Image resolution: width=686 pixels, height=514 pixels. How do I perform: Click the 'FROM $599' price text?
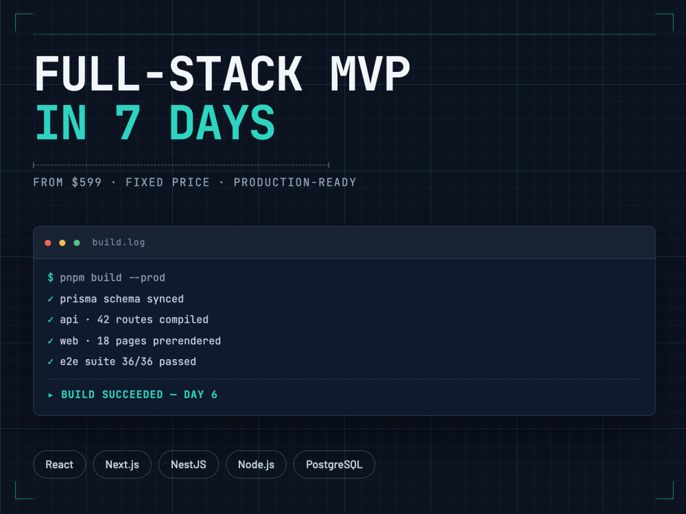pos(67,182)
